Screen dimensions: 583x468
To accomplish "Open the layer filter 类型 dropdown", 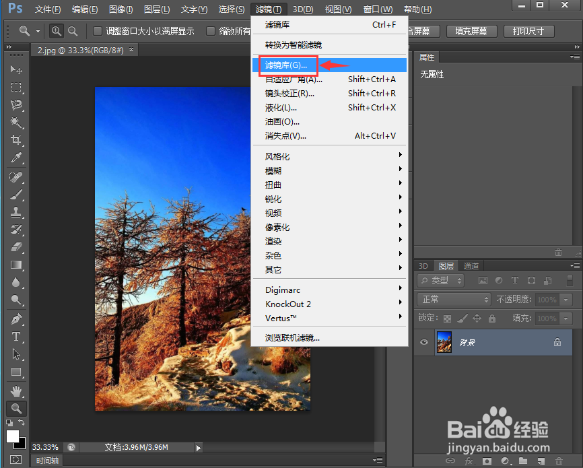I will coord(440,280).
